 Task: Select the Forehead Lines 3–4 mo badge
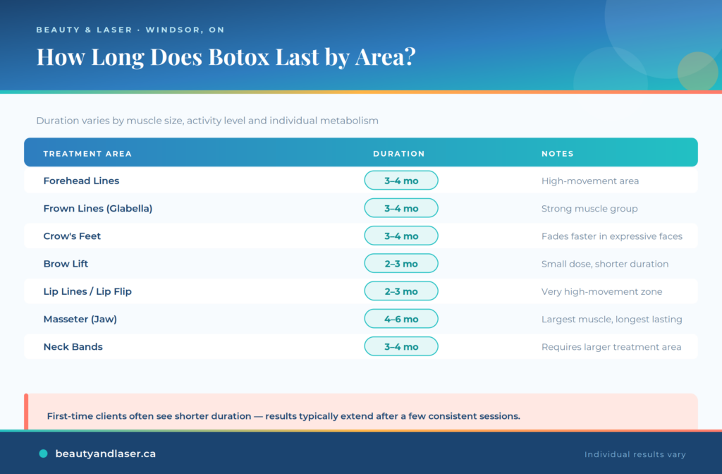[401, 181]
